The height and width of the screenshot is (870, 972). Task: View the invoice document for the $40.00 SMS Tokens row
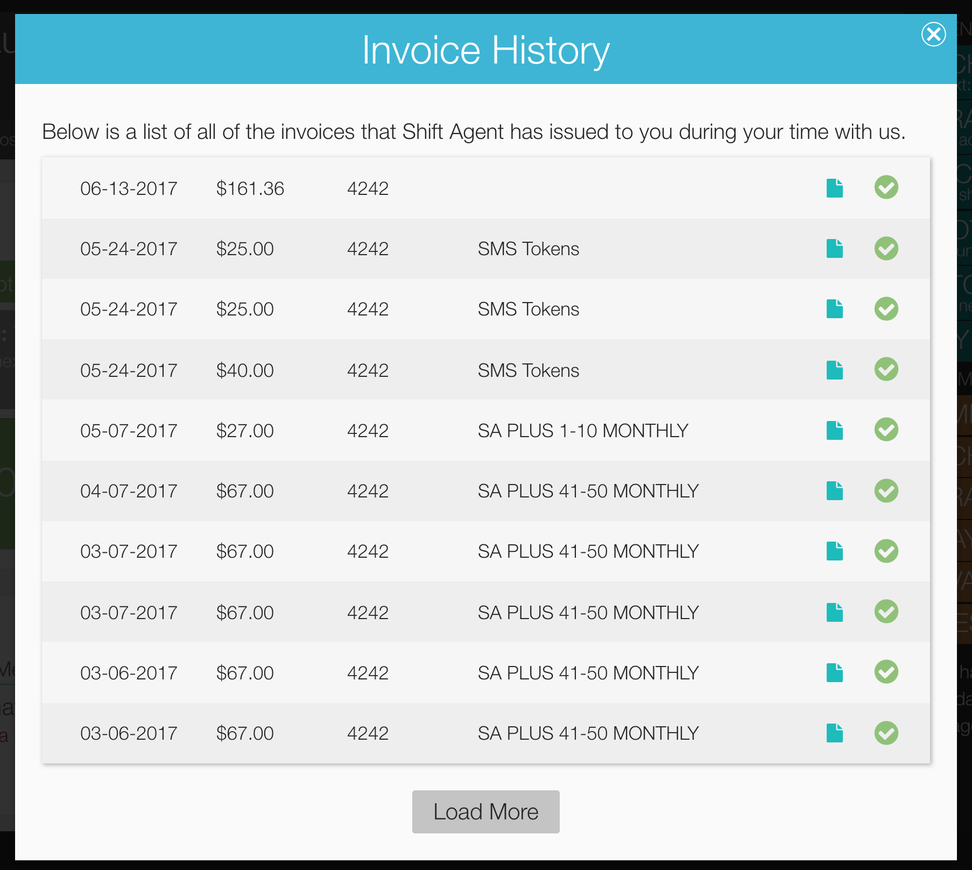click(834, 370)
